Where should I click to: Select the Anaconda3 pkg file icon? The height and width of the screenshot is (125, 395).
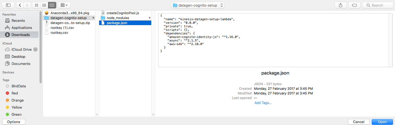47,13
